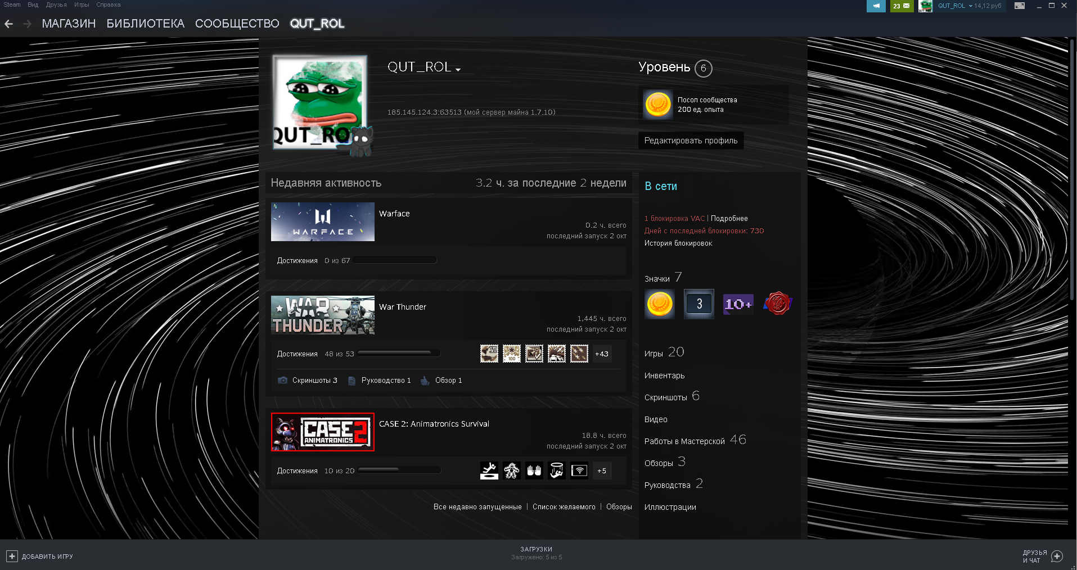
Task: Open the Справка menu
Action: (x=109, y=4)
